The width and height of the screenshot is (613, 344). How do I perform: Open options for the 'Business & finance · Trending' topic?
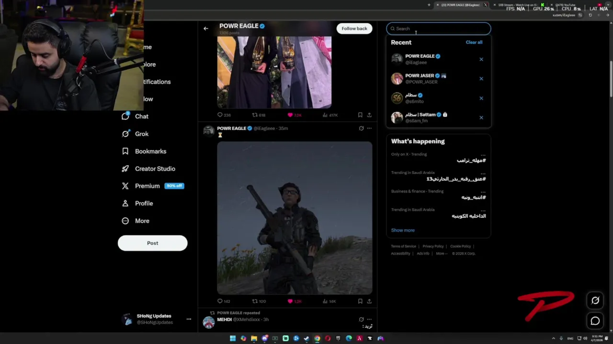(x=483, y=191)
